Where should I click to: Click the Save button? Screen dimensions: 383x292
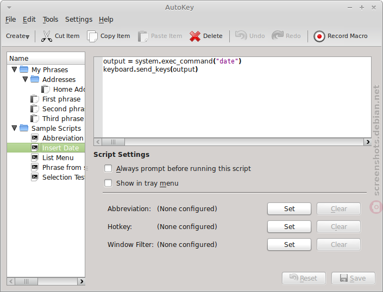pyautogui.click(x=353, y=278)
